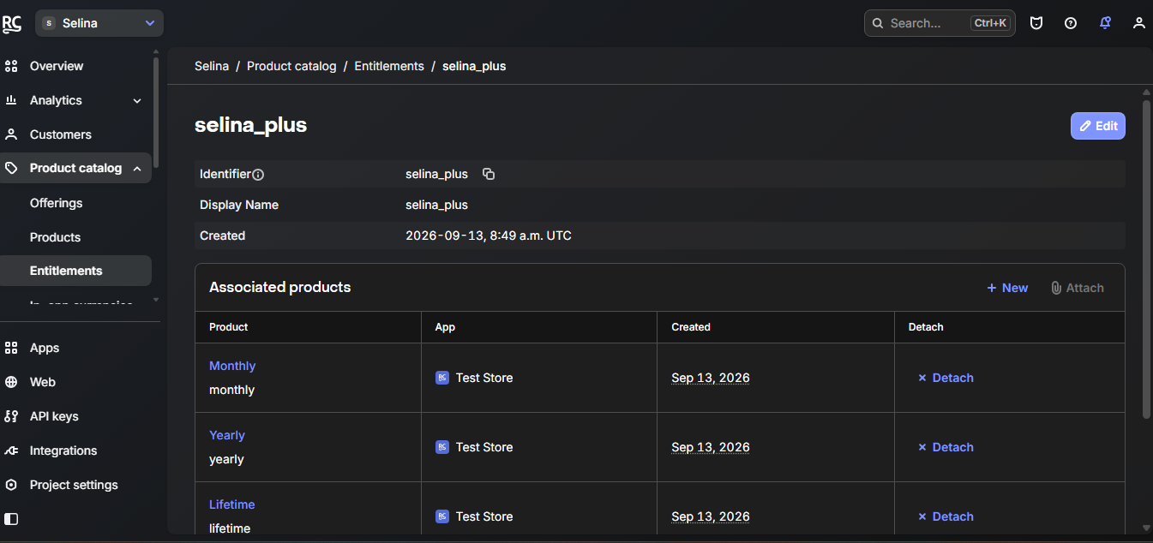Click the Apps grid icon

point(11,348)
